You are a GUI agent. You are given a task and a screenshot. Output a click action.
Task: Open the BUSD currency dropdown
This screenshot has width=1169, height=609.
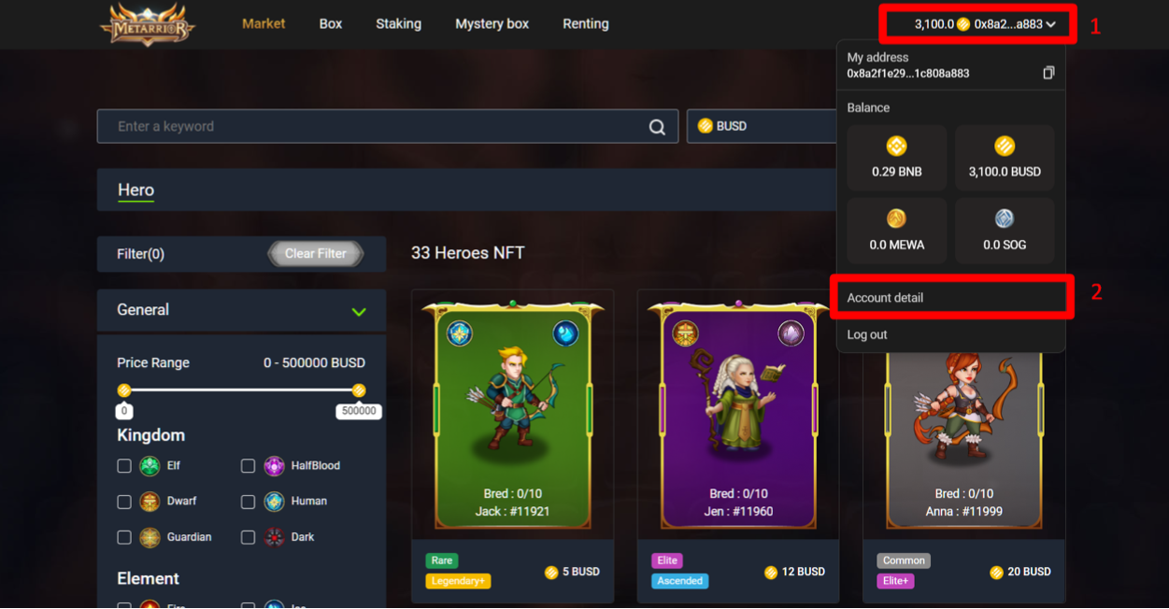pyautogui.click(x=762, y=126)
